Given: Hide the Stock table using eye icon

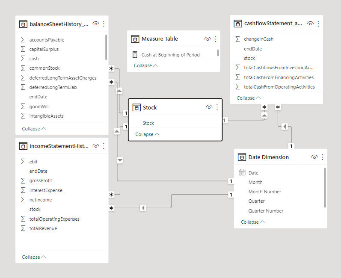Looking at the screenshot, I should pyautogui.click(x=209, y=107).
